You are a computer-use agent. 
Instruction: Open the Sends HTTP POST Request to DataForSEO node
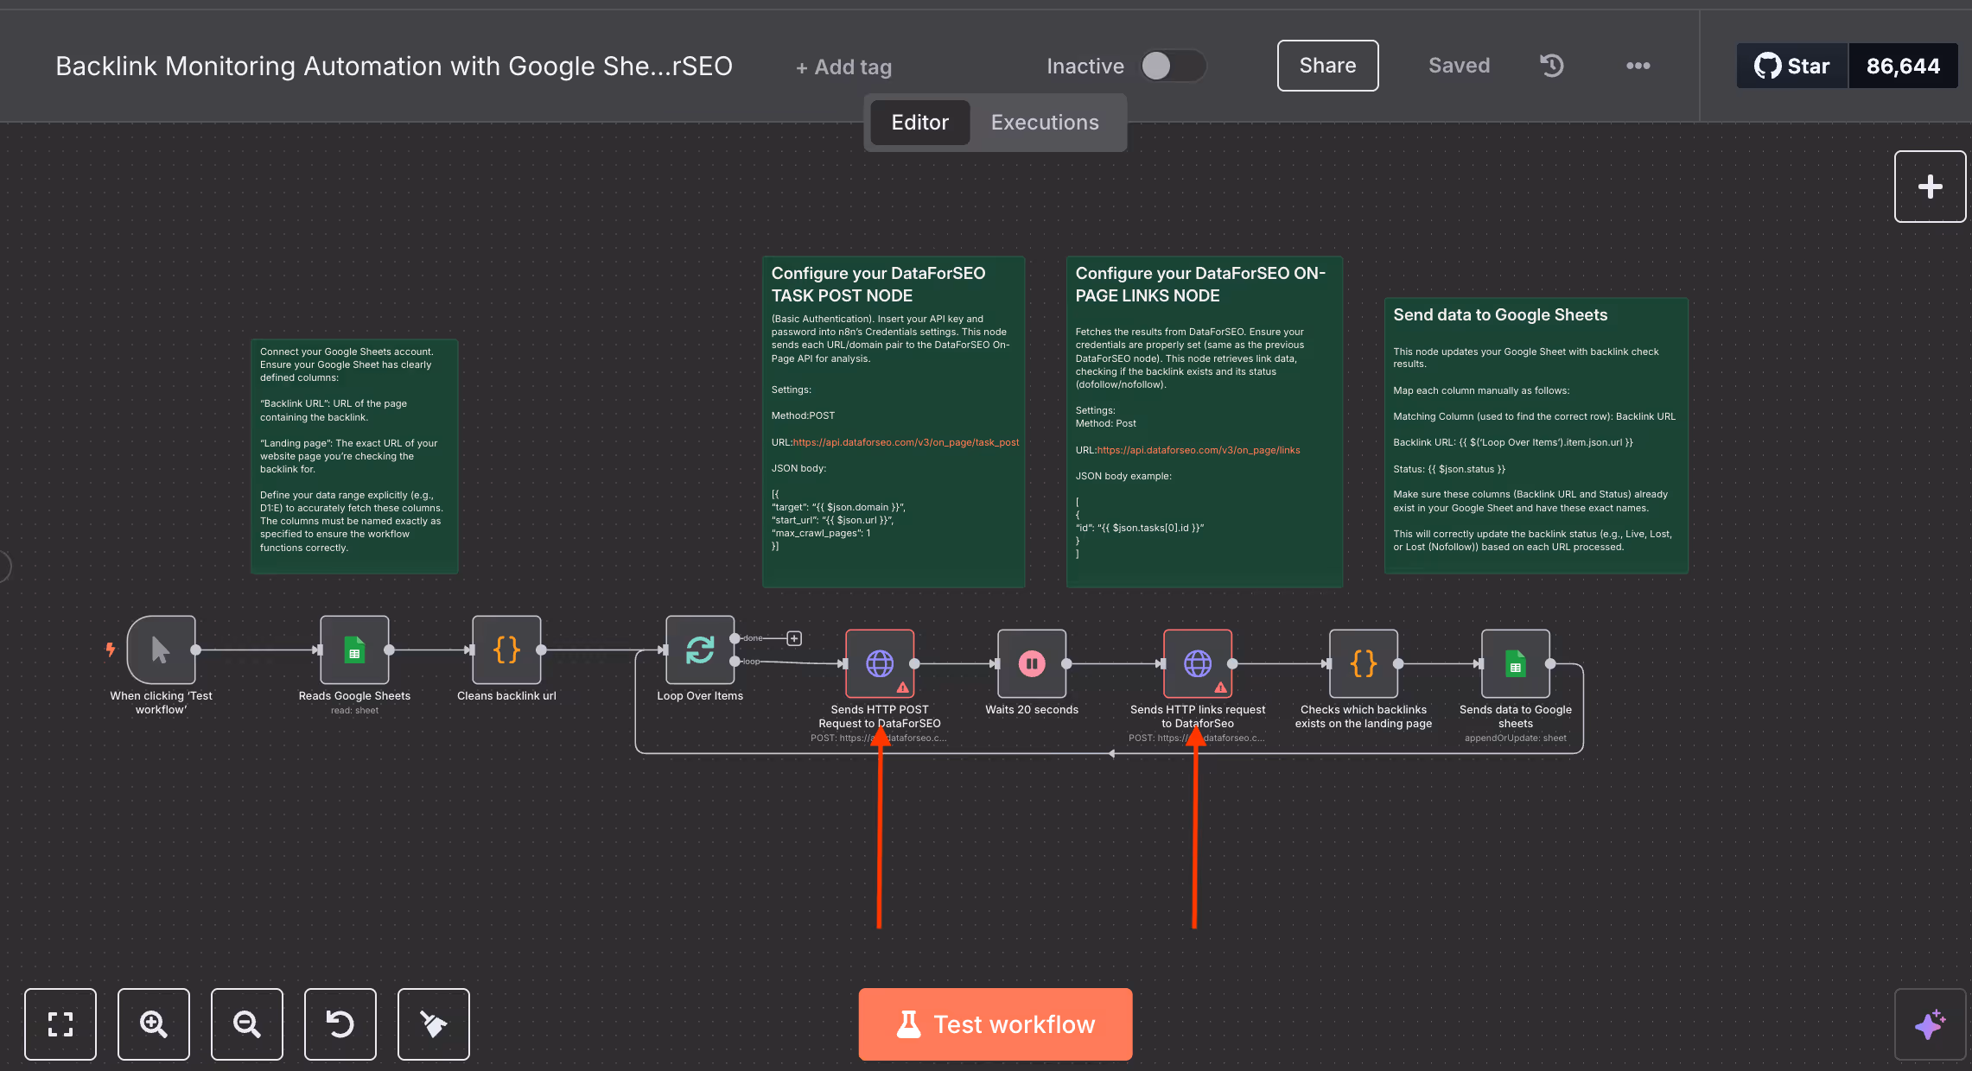pyautogui.click(x=880, y=663)
